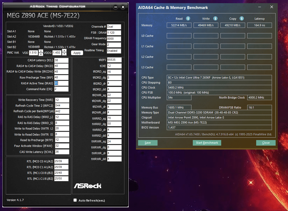
Task: Click the tRDRD_sg field showing 16
Action: coord(114,72)
